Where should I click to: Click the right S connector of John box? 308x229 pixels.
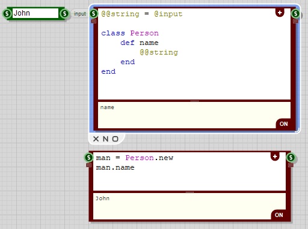pos(64,14)
